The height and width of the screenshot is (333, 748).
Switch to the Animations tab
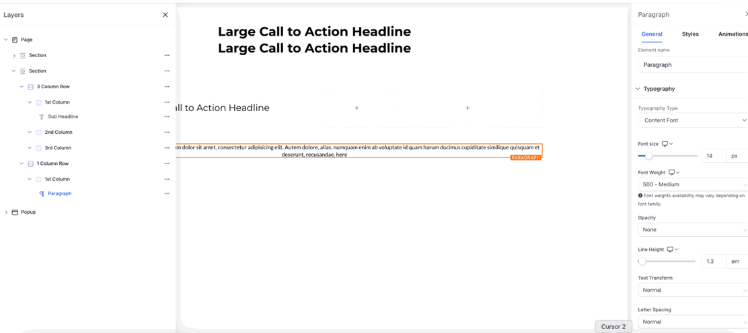(x=733, y=34)
